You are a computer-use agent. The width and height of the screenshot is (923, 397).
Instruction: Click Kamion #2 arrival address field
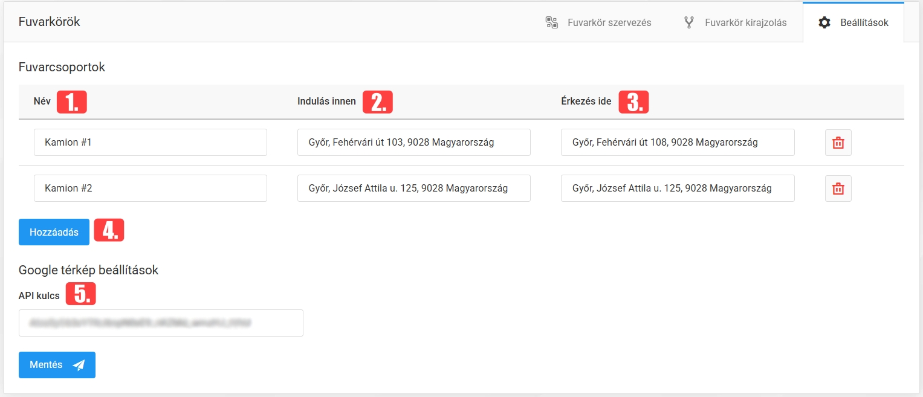point(677,189)
